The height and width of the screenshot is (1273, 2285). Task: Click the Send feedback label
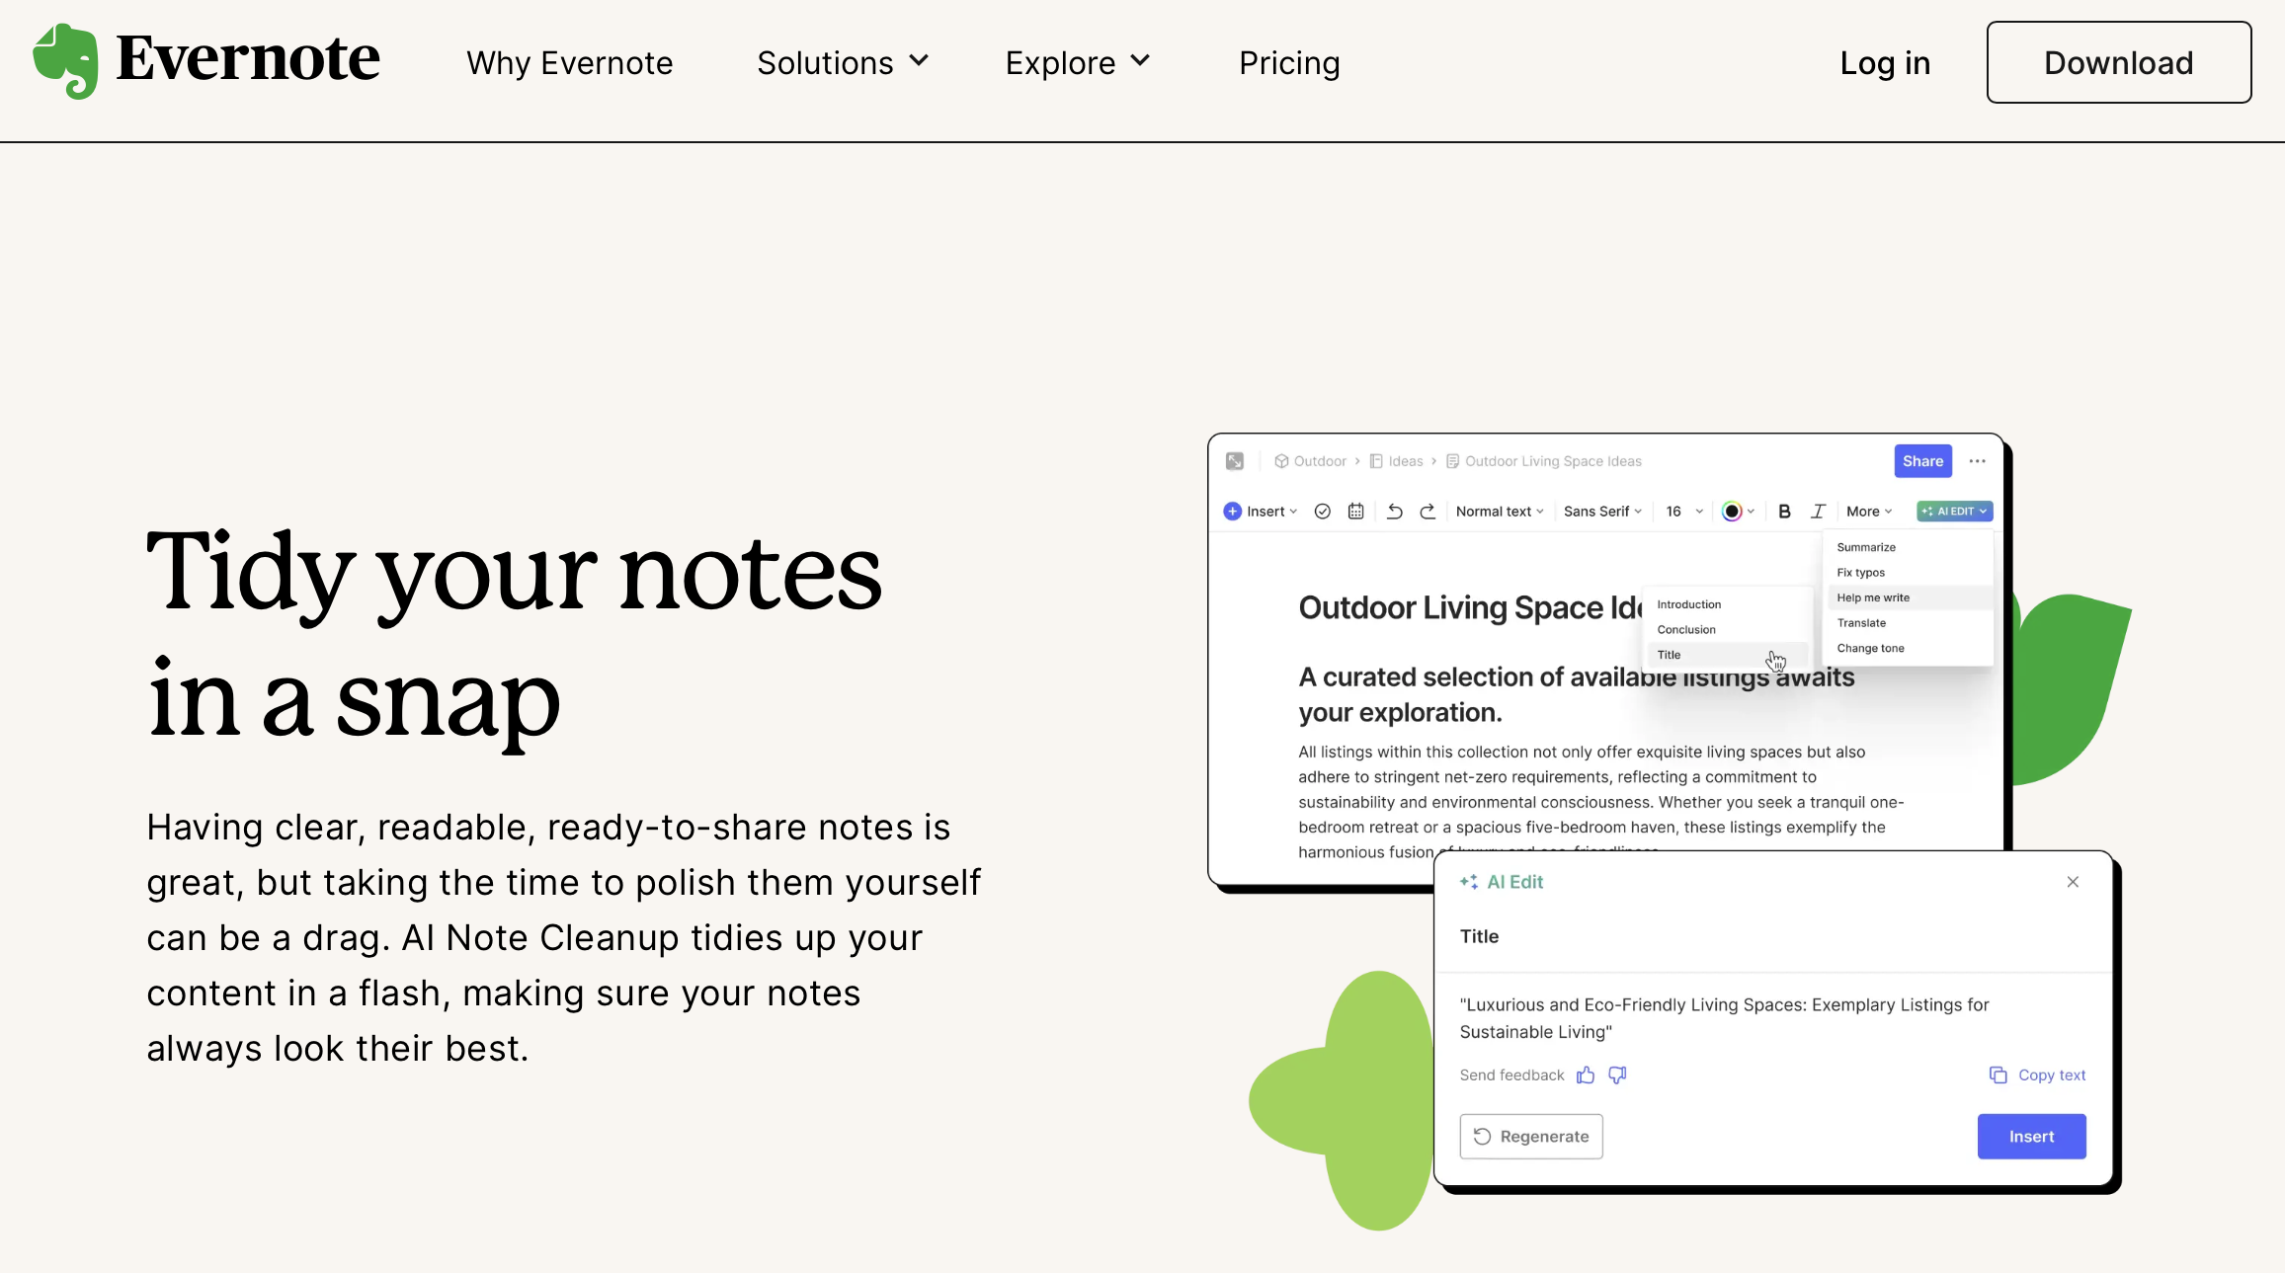[x=1511, y=1075]
